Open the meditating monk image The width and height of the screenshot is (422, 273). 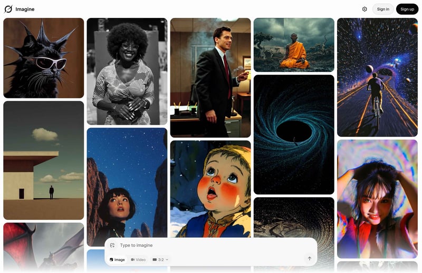pos(294,45)
